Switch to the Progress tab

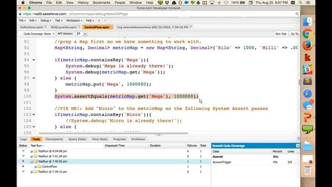(119, 139)
